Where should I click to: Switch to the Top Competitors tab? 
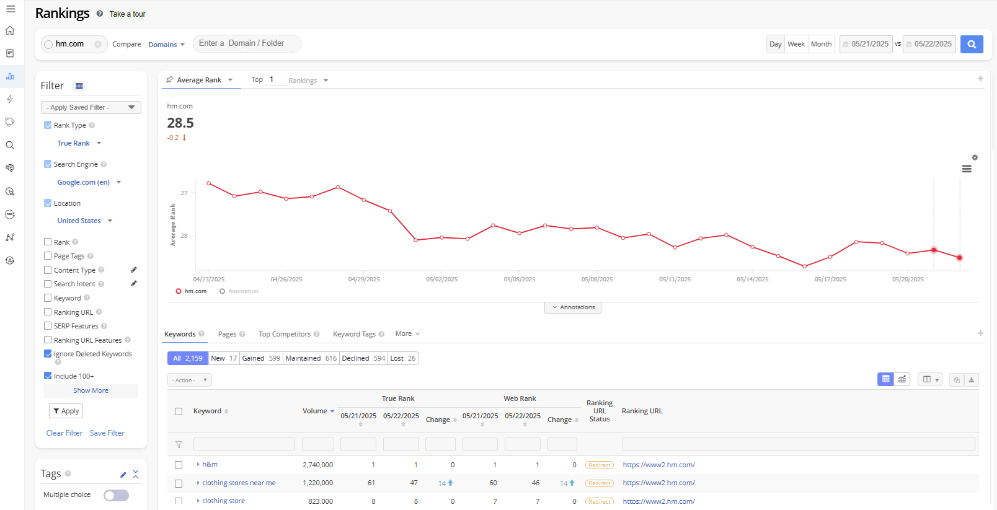coord(285,334)
